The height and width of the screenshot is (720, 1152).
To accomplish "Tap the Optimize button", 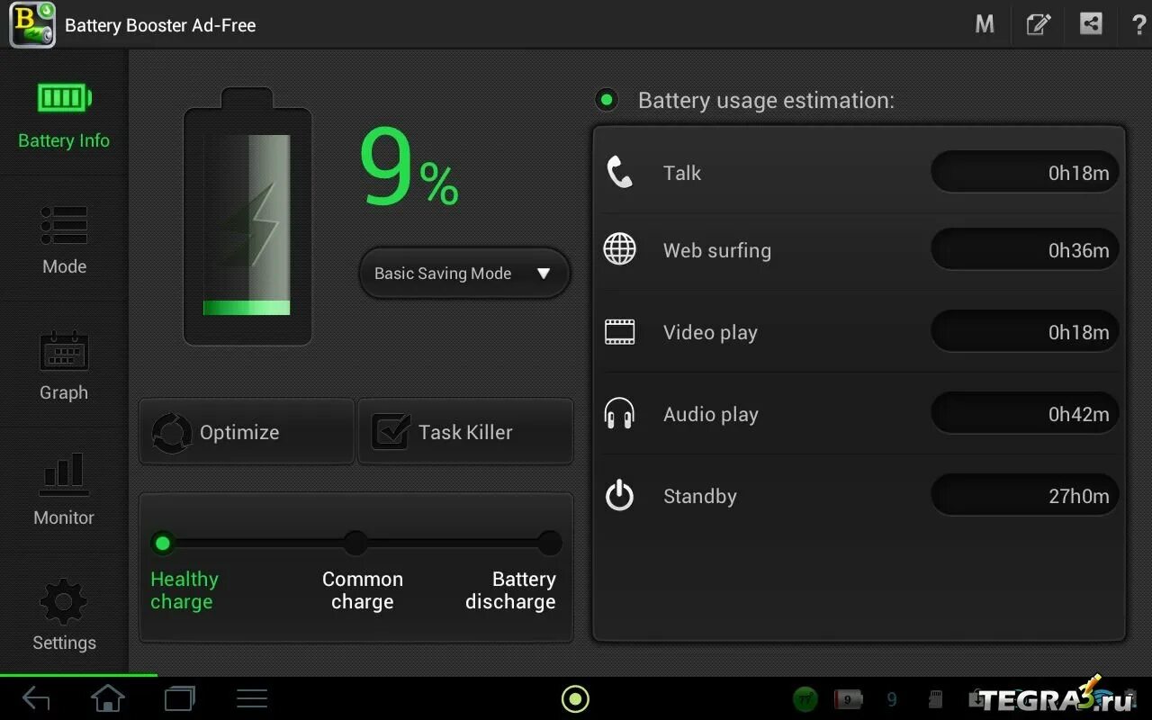I will click(247, 432).
